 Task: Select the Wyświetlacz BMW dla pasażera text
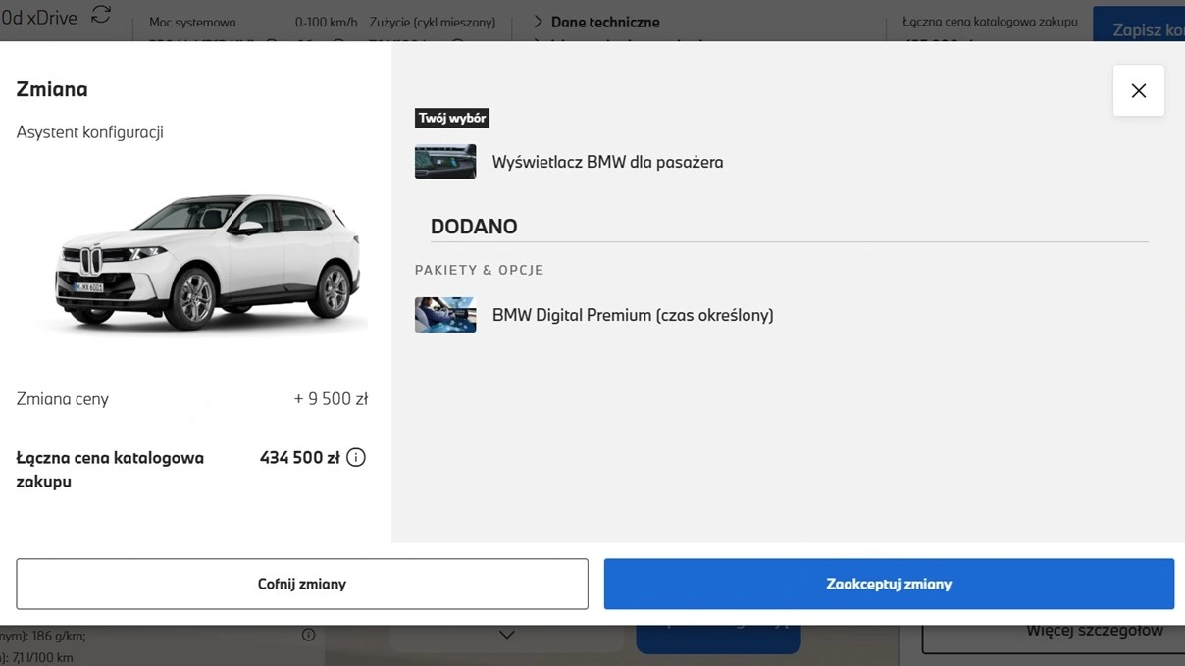[x=607, y=162]
